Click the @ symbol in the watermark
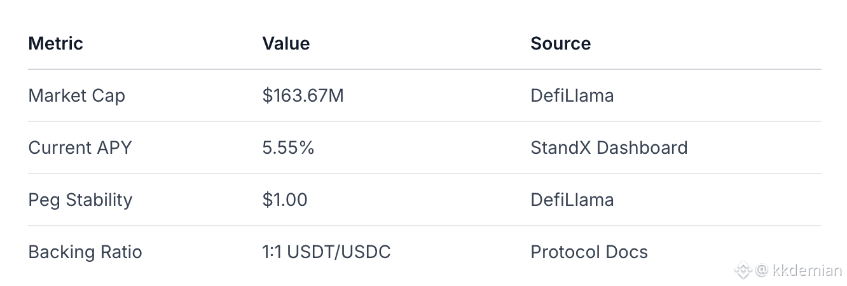Image resolution: width=847 pixels, height=286 pixels. pos(761,271)
